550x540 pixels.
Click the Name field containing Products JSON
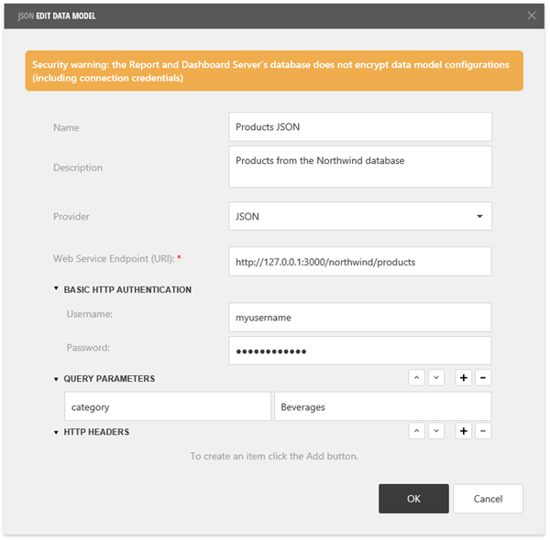[x=359, y=127]
